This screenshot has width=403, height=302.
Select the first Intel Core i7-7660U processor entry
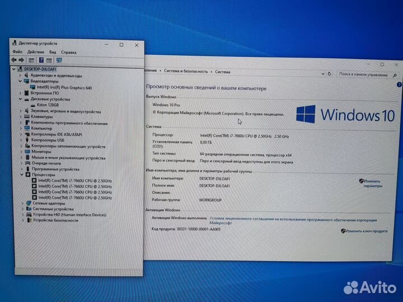coord(74,181)
